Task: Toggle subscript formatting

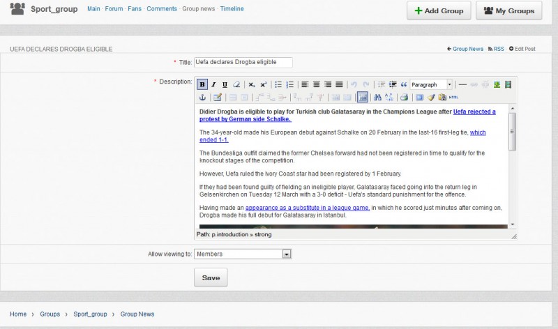Action: 252,84
